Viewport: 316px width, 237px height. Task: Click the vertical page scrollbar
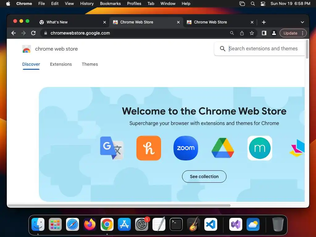(x=307, y=49)
